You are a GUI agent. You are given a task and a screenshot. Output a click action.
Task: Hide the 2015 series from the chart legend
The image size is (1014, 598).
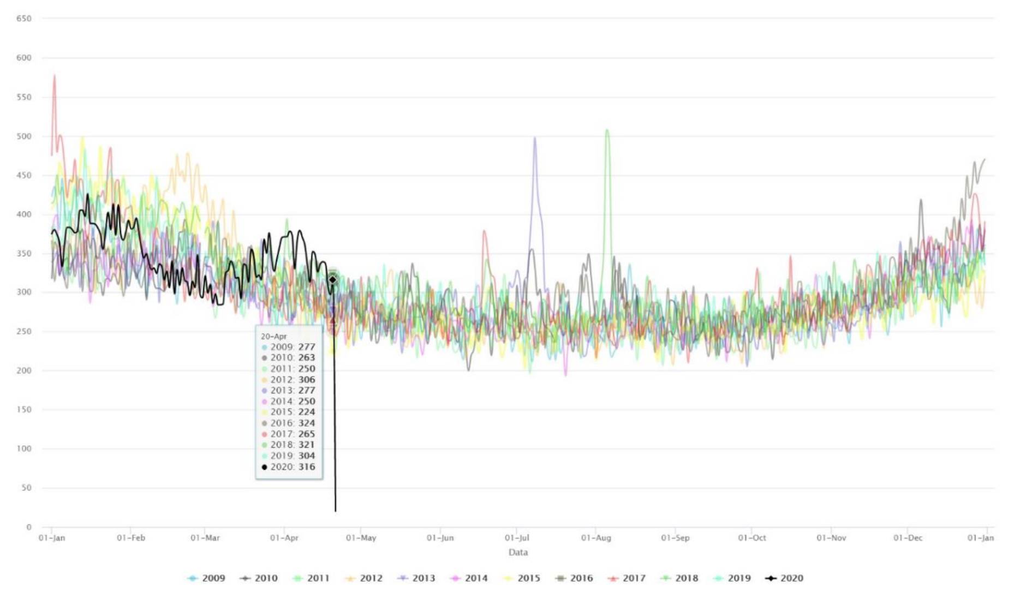[521, 578]
